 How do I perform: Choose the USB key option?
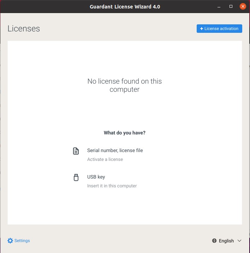[x=96, y=177]
